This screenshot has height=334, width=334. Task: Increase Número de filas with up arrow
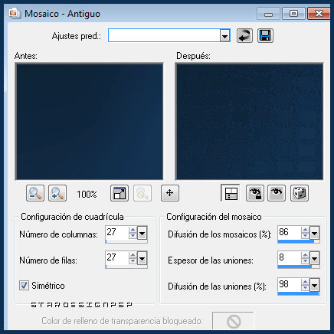click(x=133, y=255)
